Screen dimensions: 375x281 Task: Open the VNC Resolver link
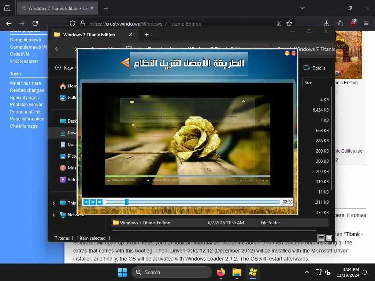24,61
